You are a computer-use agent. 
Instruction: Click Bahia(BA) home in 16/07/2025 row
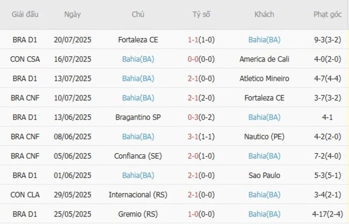pyautogui.click(x=138, y=59)
